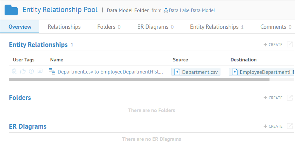
Task: Open edit icon beside ER Diagrams CREATE
Action: 289,126
